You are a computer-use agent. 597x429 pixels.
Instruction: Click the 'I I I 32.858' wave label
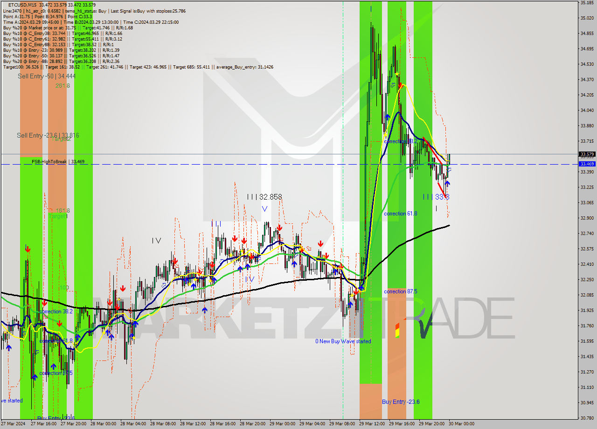264,197
